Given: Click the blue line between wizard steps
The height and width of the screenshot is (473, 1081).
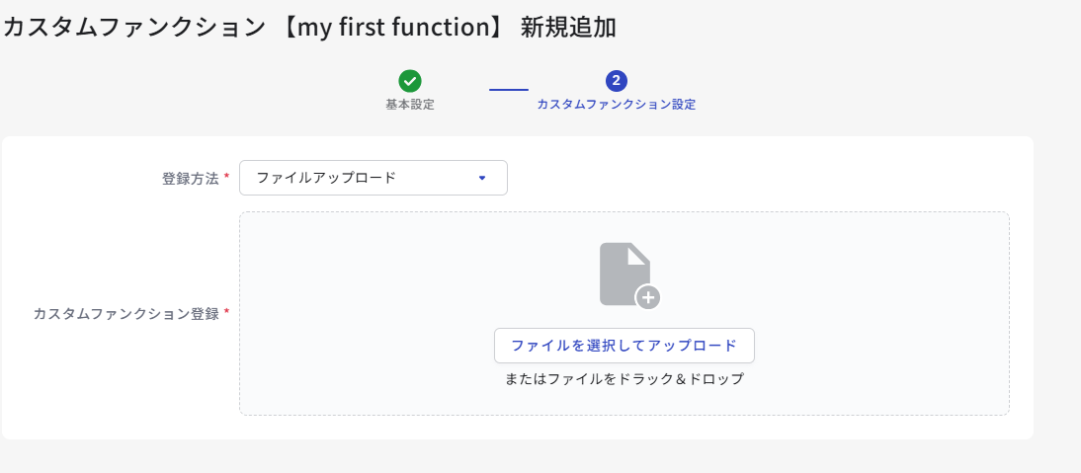Looking at the screenshot, I should point(509,90).
